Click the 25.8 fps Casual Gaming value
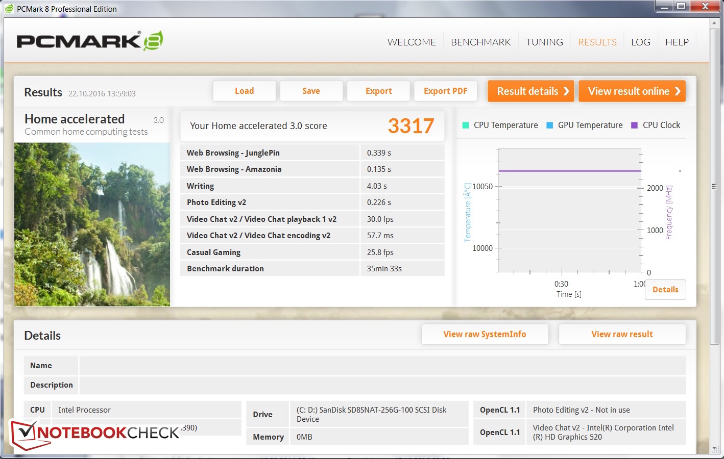The width and height of the screenshot is (724, 459). [380, 252]
